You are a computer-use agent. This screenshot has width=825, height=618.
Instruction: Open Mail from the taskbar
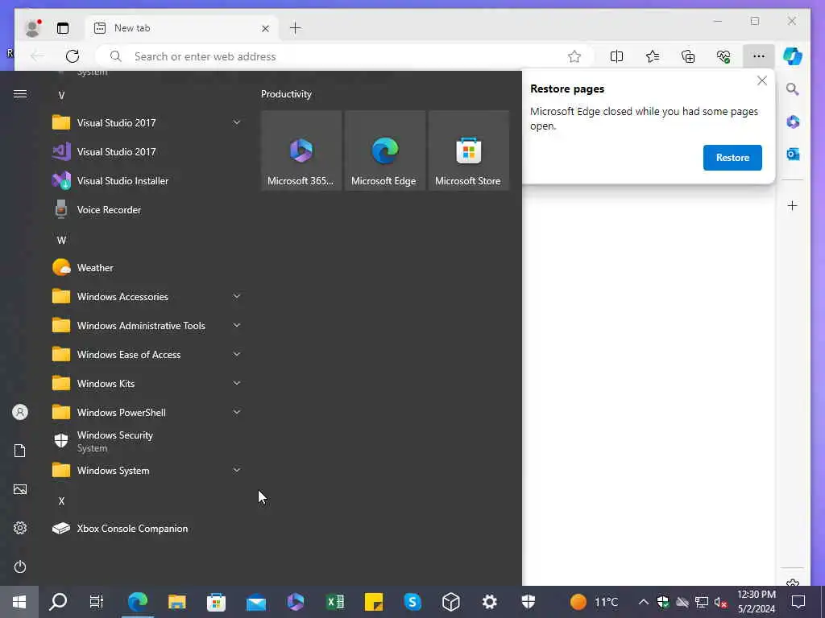click(255, 602)
